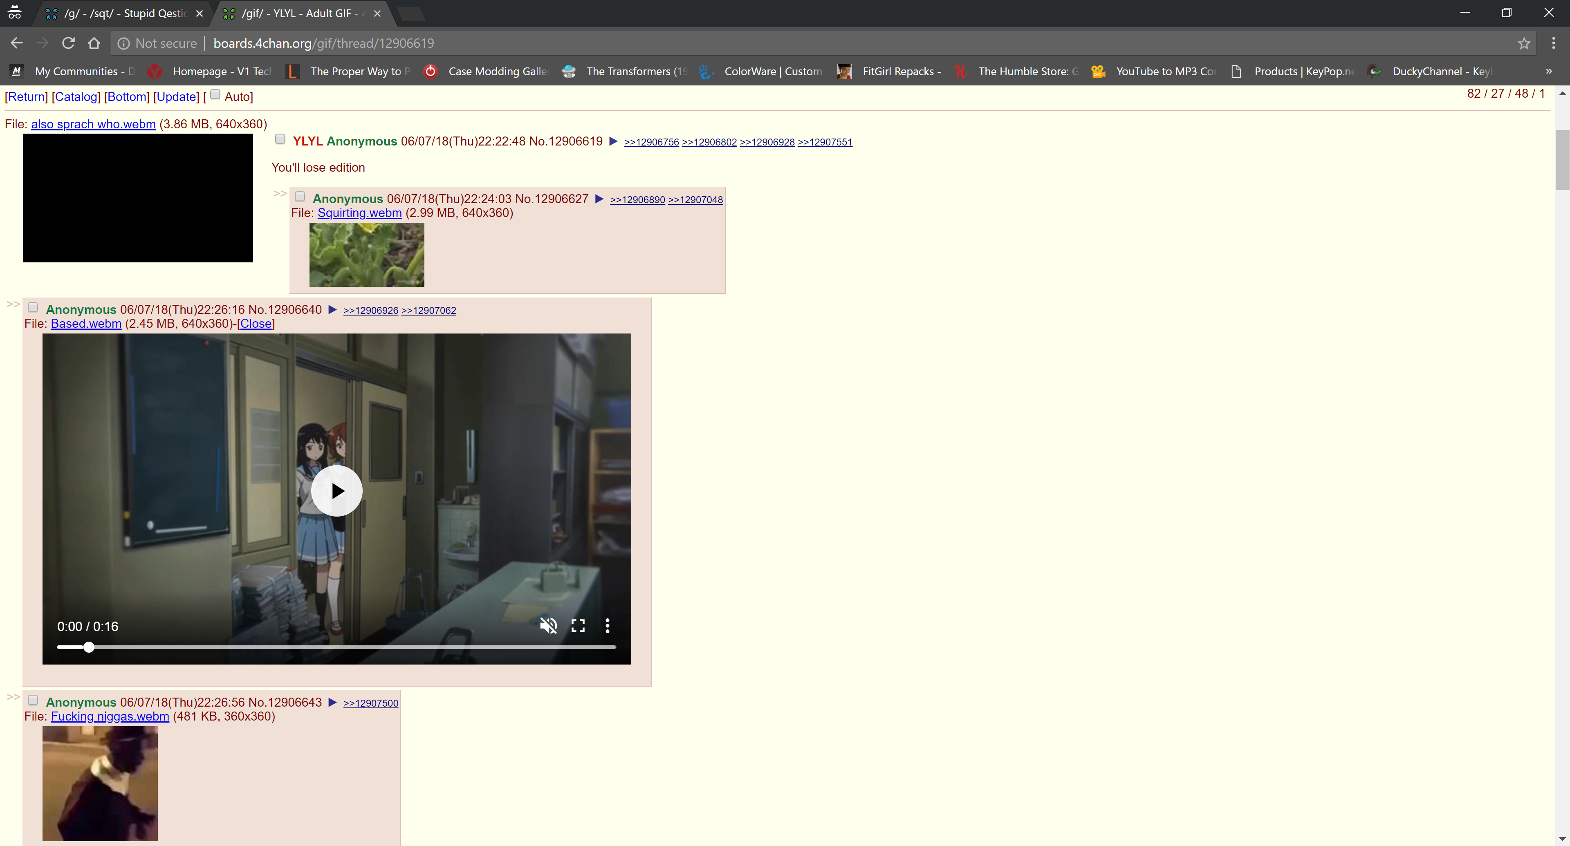Expand the Squirting.webm plant thumbnail

point(366,255)
